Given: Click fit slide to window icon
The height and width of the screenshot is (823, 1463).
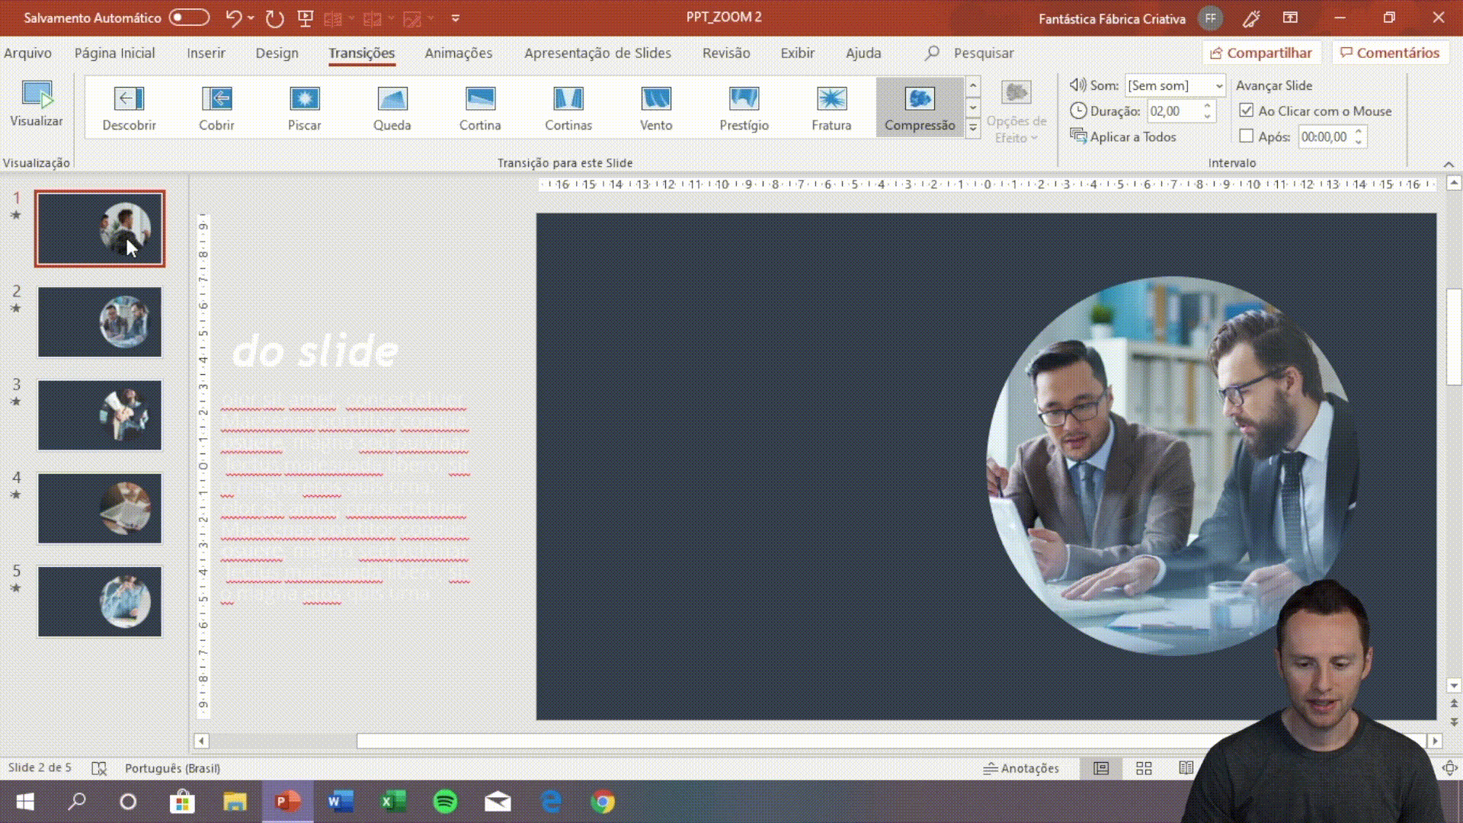Looking at the screenshot, I should [1450, 768].
